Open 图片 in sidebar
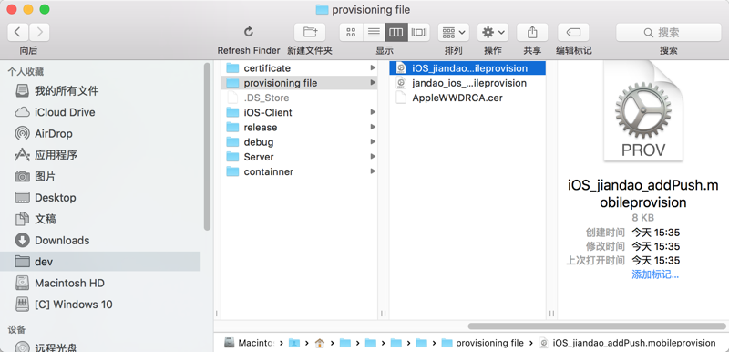The height and width of the screenshot is (352, 729). [x=100, y=176]
